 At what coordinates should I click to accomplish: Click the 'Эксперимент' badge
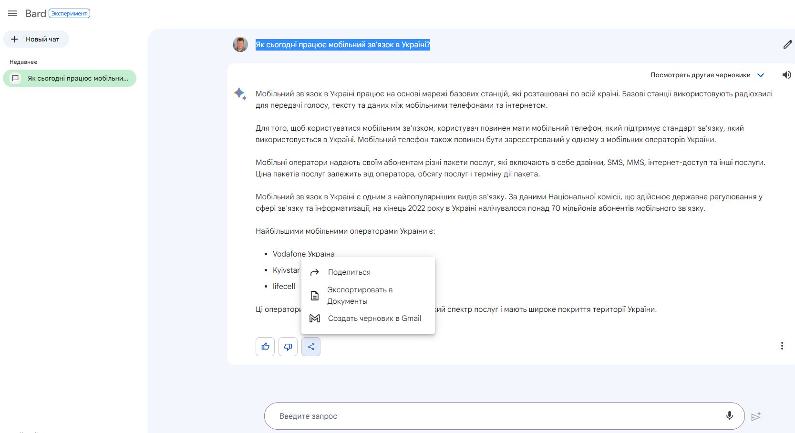click(x=70, y=13)
